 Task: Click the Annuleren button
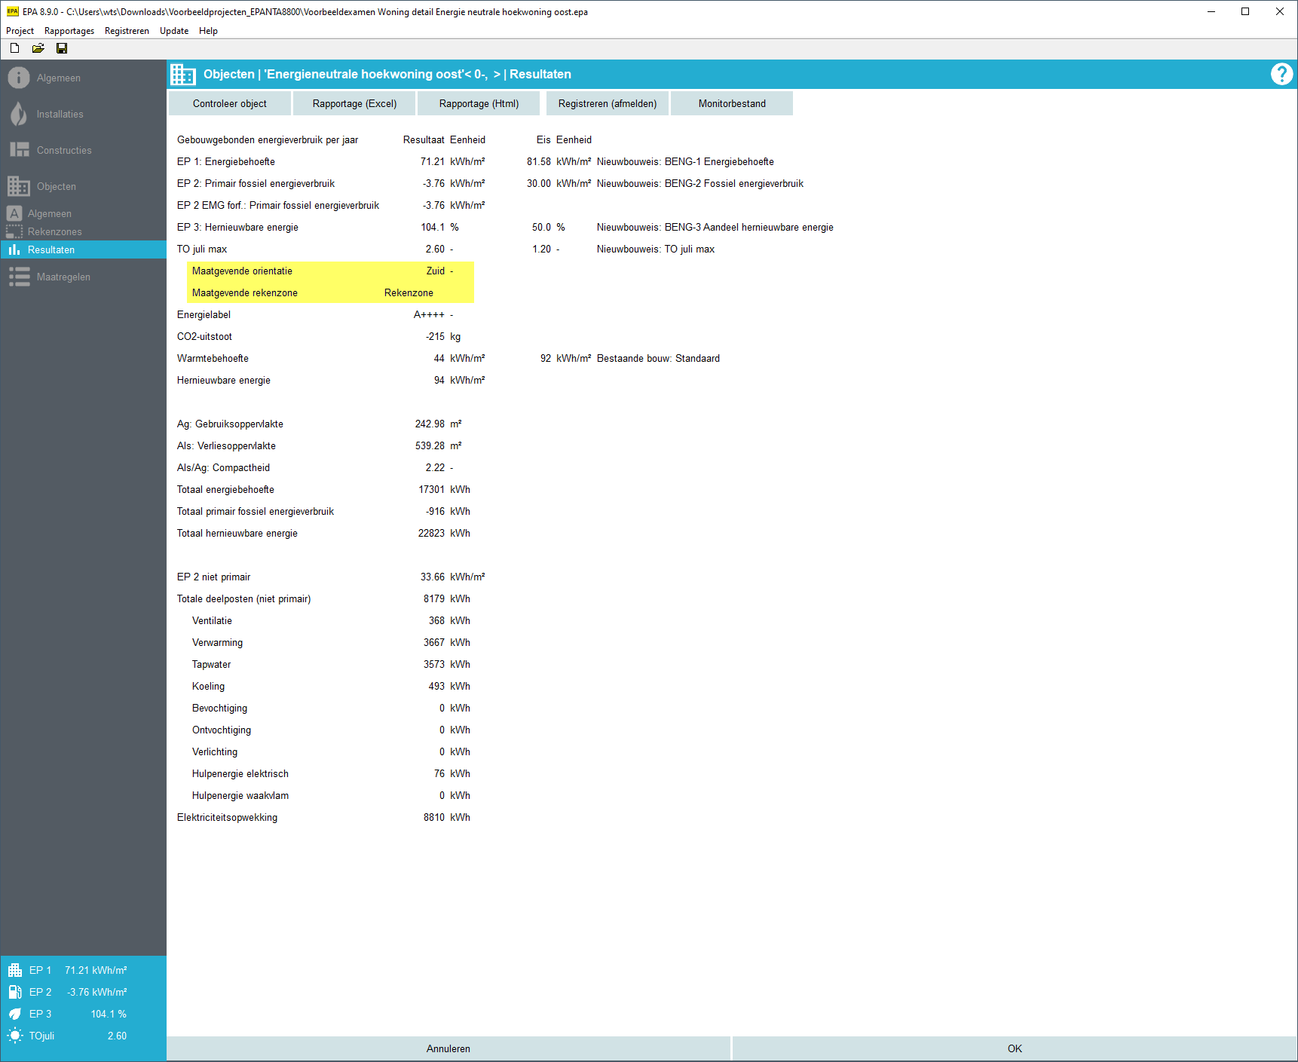pos(448,1048)
